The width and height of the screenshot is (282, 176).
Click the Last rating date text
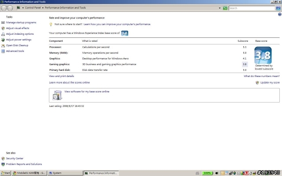click(67, 106)
